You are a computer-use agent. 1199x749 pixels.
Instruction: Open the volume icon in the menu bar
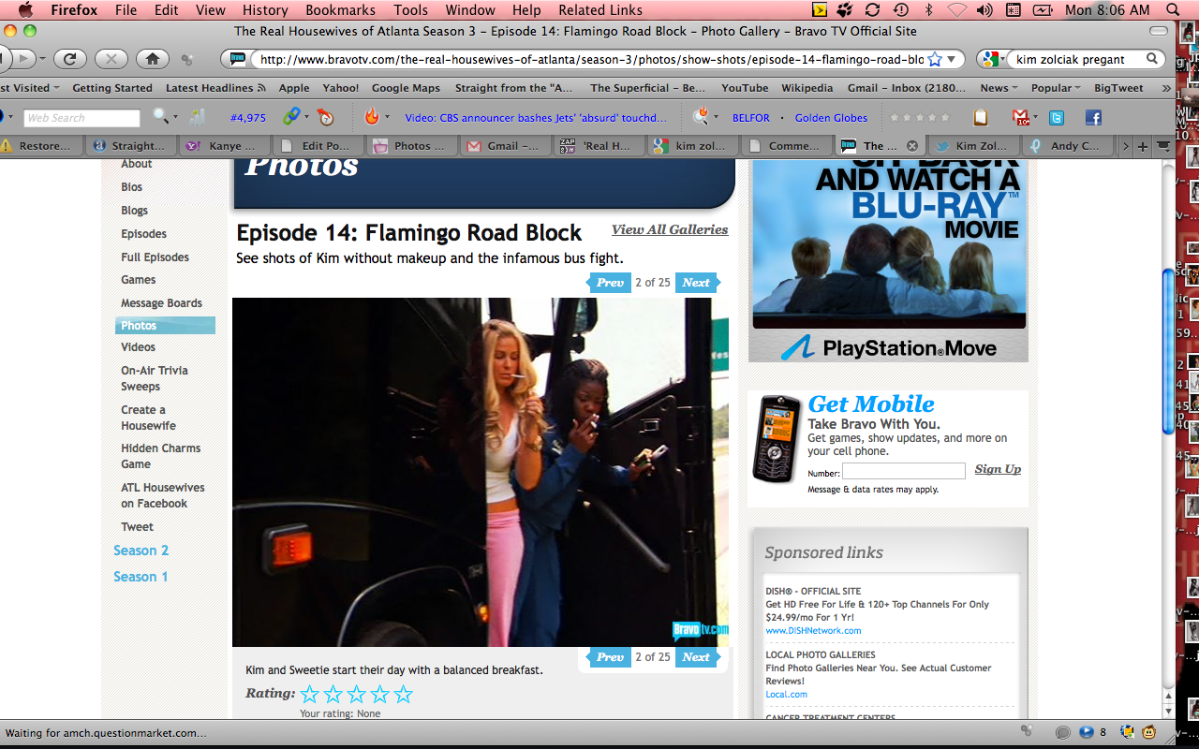(x=984, y=10)
